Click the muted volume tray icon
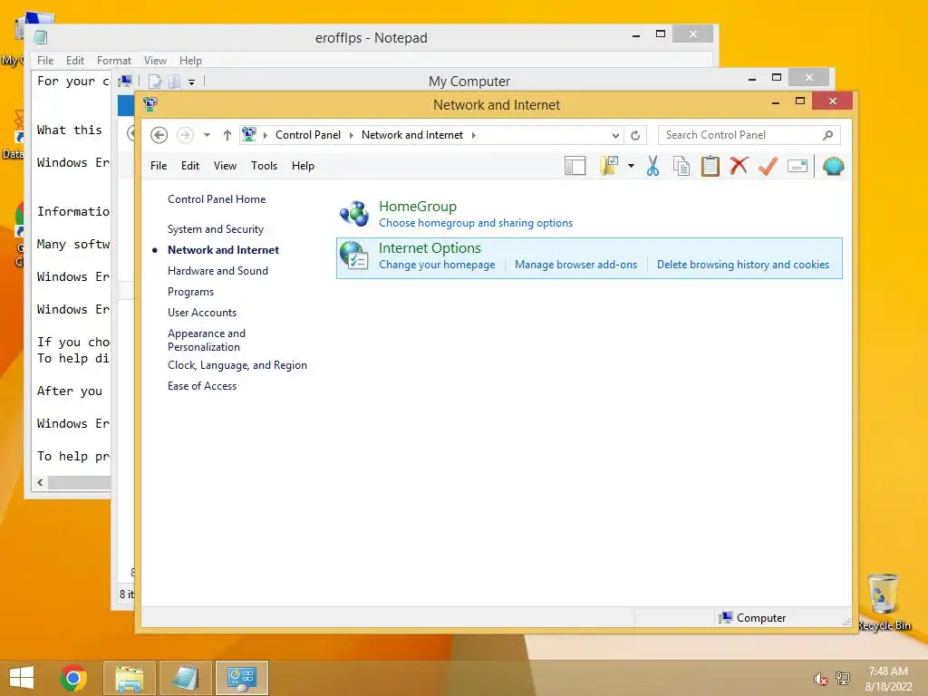Screen dimensions: 928x696 pos(820,679)
